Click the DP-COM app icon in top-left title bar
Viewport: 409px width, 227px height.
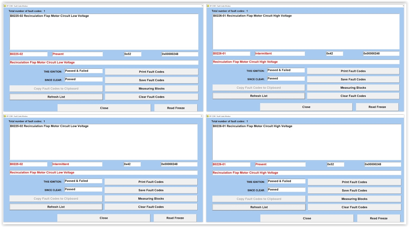pyautogui.click(x=5, y=6)
